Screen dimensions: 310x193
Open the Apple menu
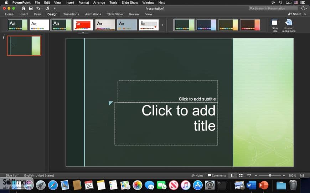point(6,3)
